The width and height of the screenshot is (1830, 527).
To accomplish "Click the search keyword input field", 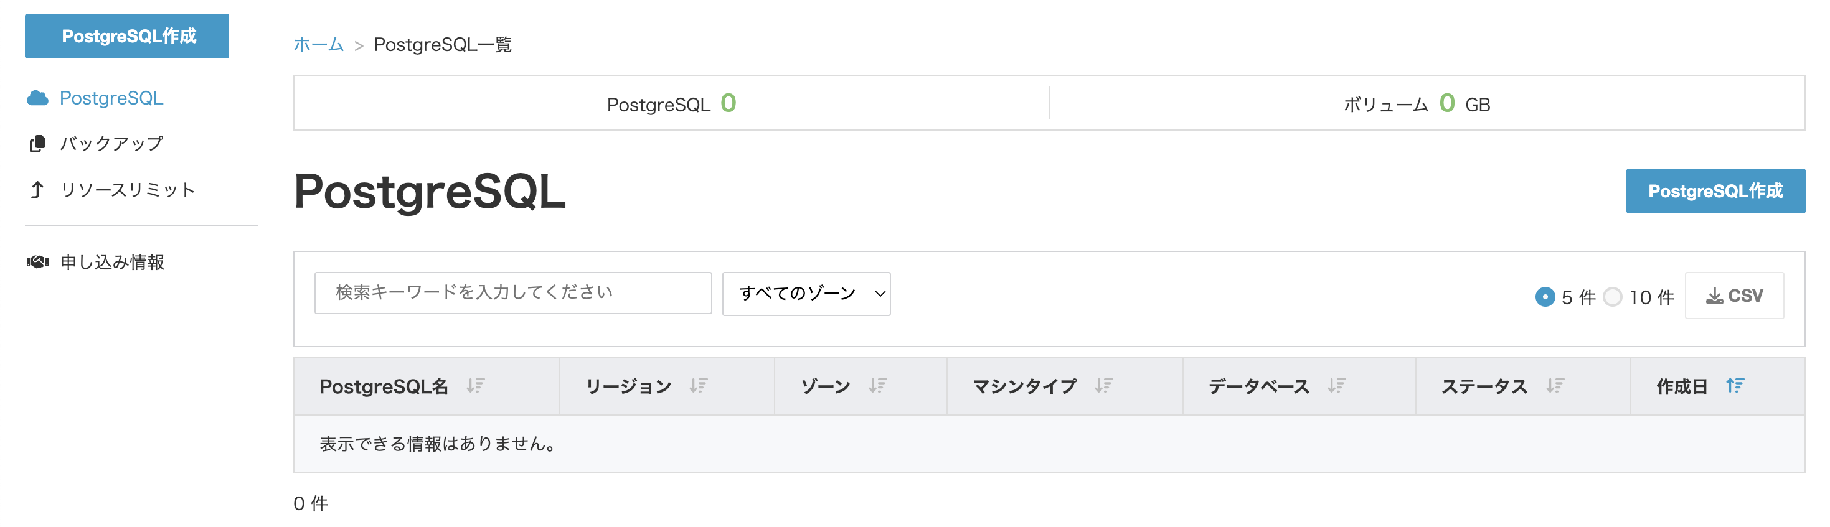I will point(512,292).
